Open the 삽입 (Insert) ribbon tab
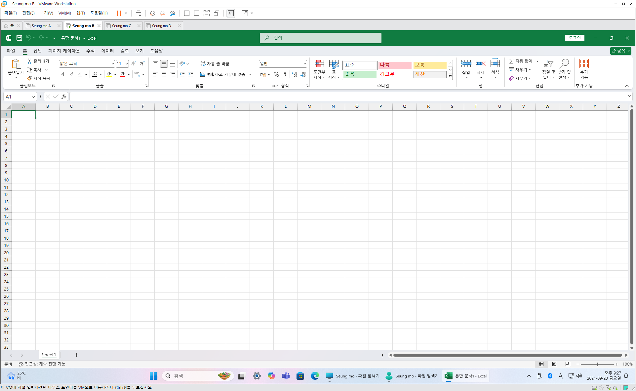636x391 pixels. coord(38,51)
